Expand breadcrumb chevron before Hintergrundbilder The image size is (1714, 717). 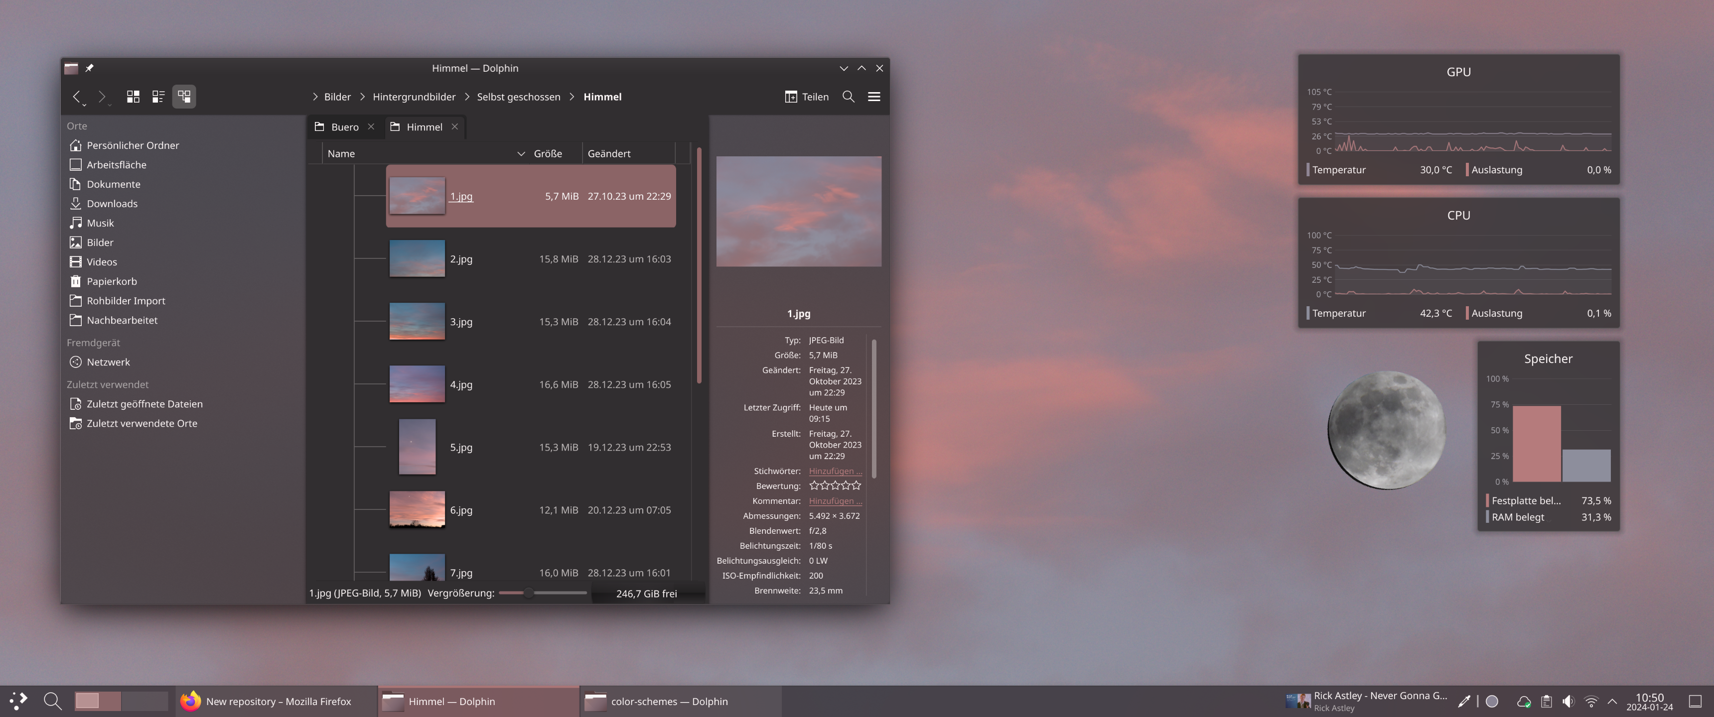coord(363,97)
